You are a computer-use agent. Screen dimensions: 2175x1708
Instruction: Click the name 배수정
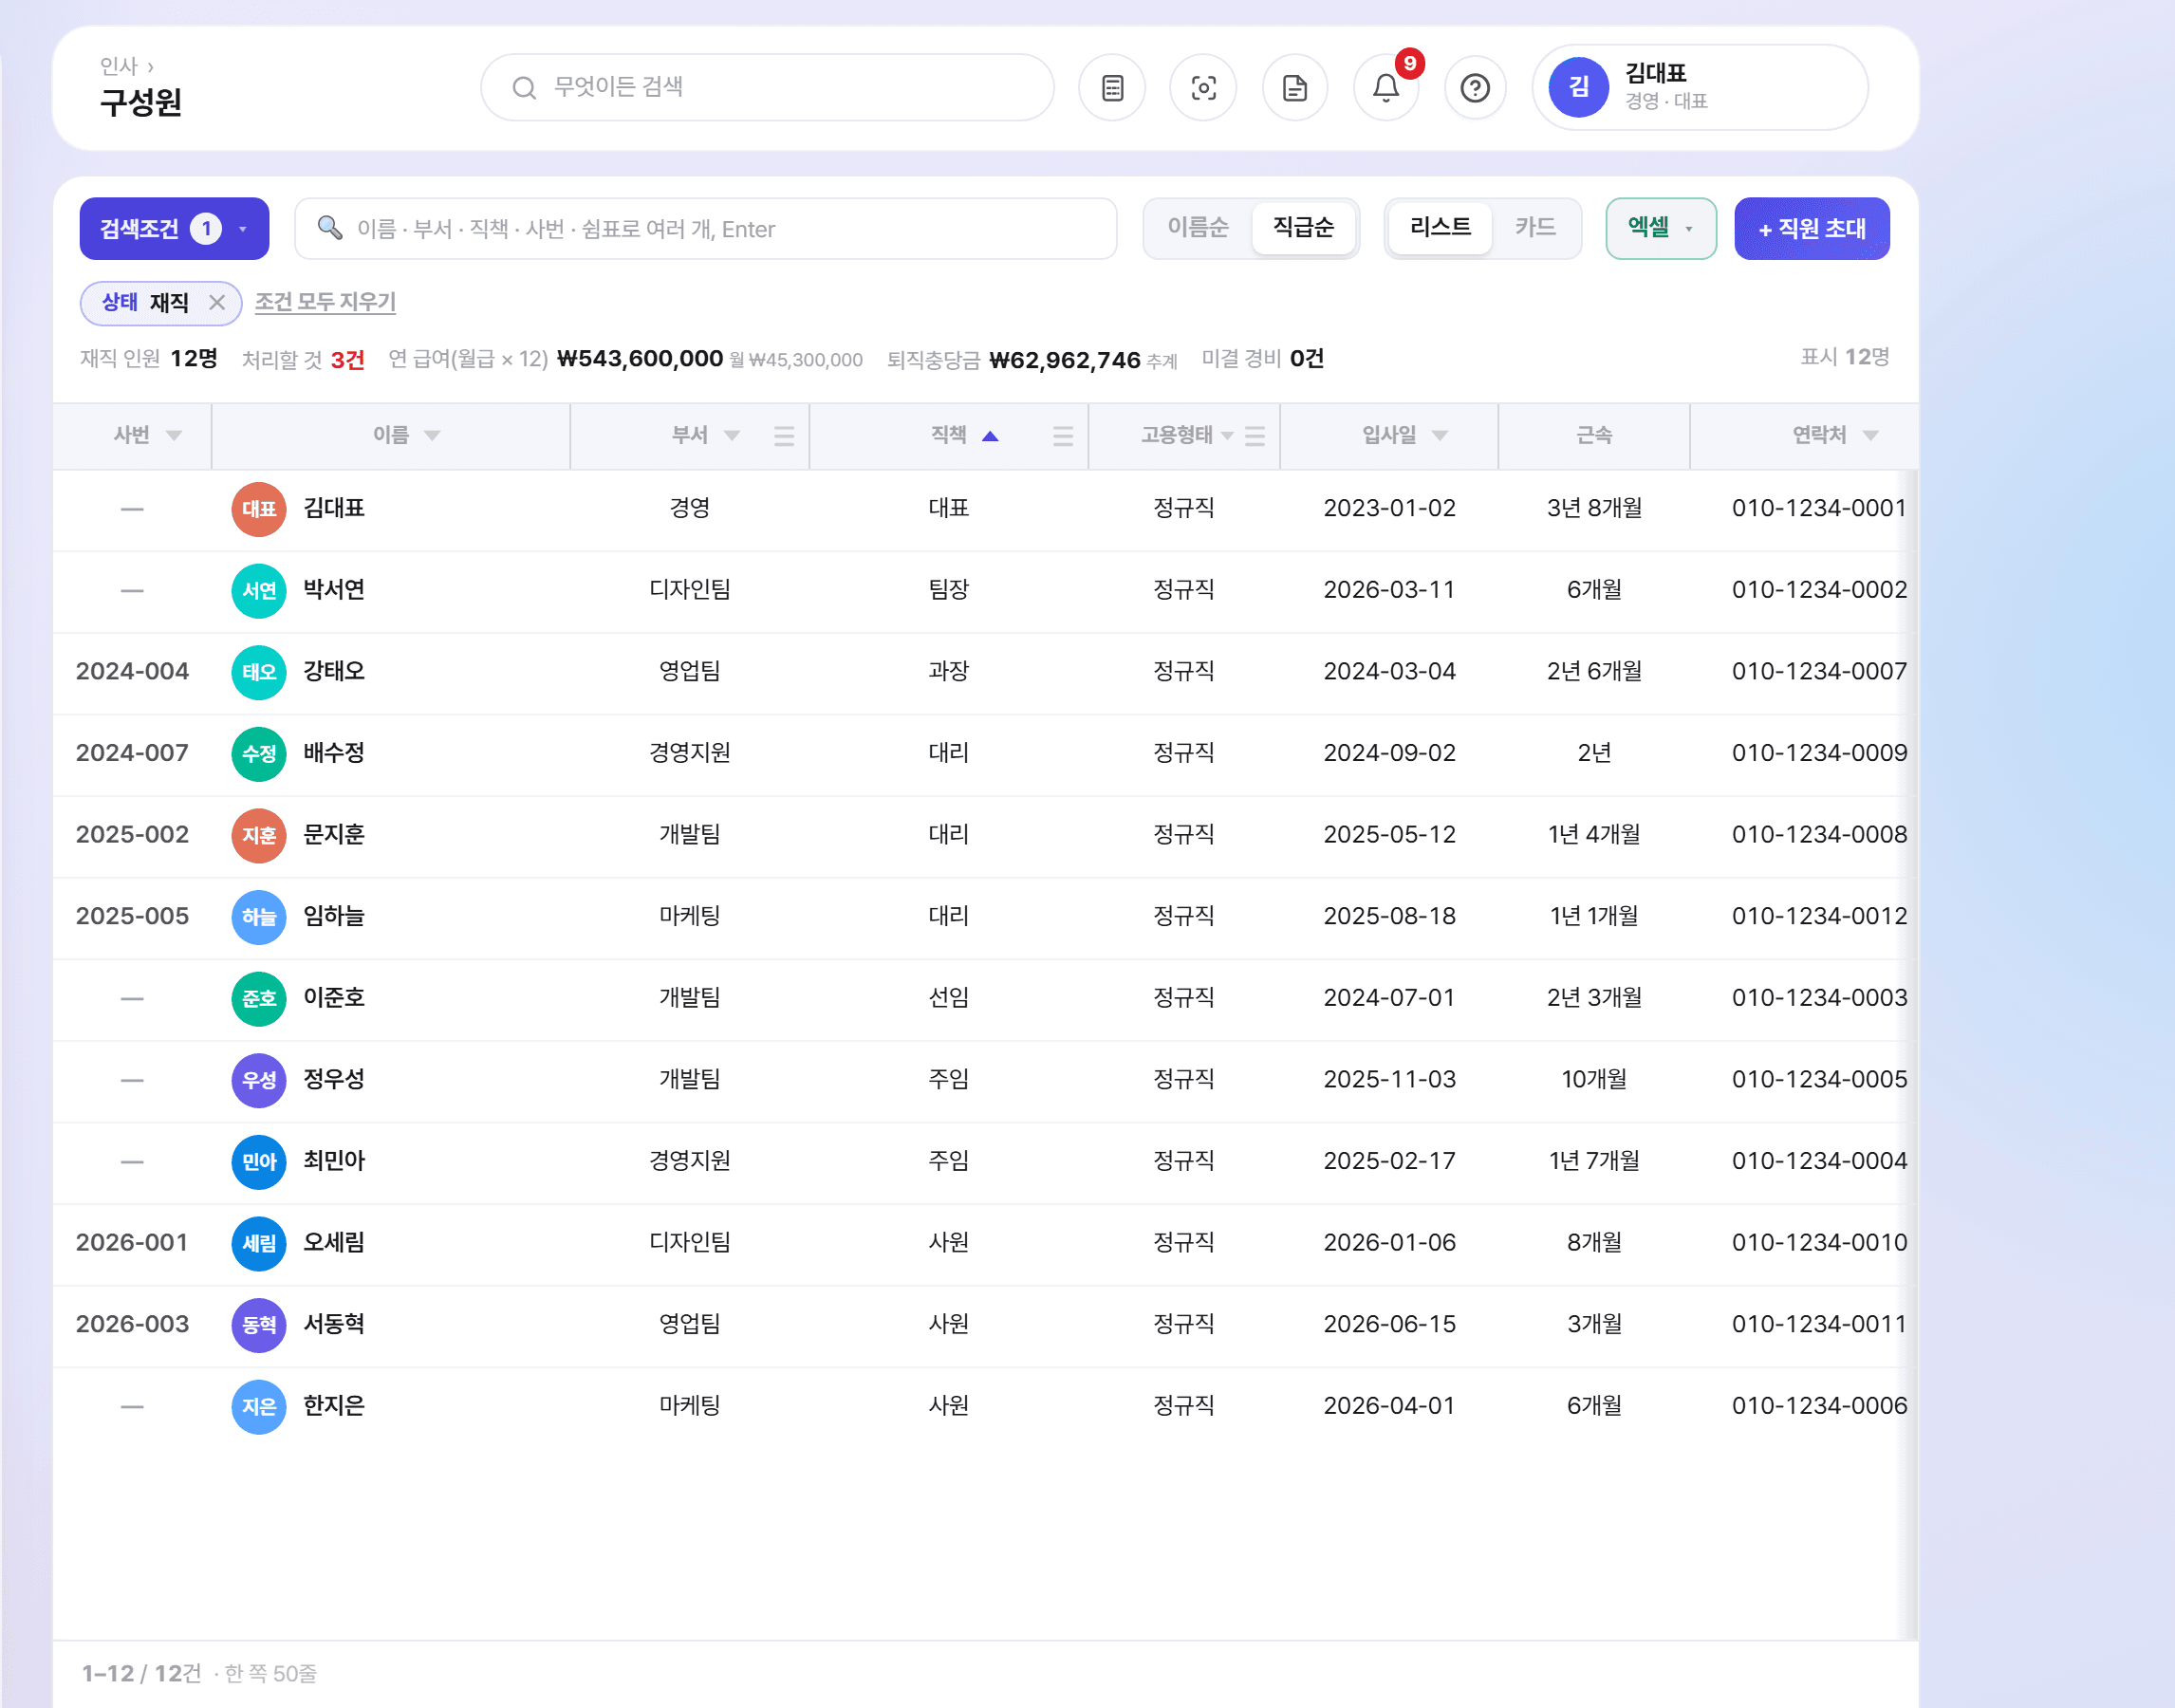(x=334, y=753)
